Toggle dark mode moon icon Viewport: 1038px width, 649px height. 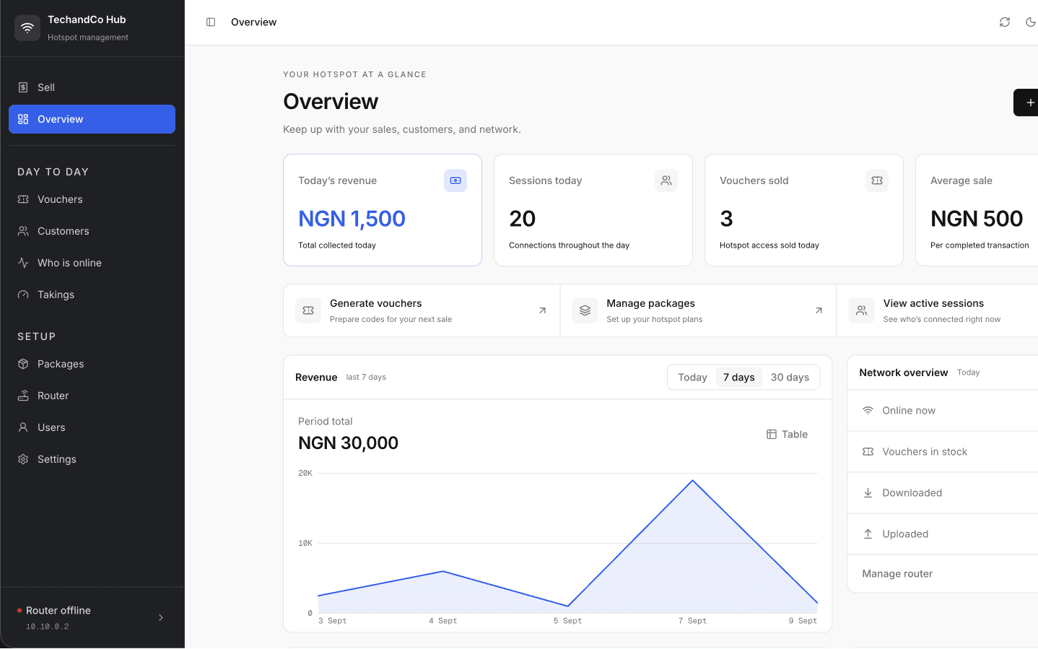tap(1031, 22)
